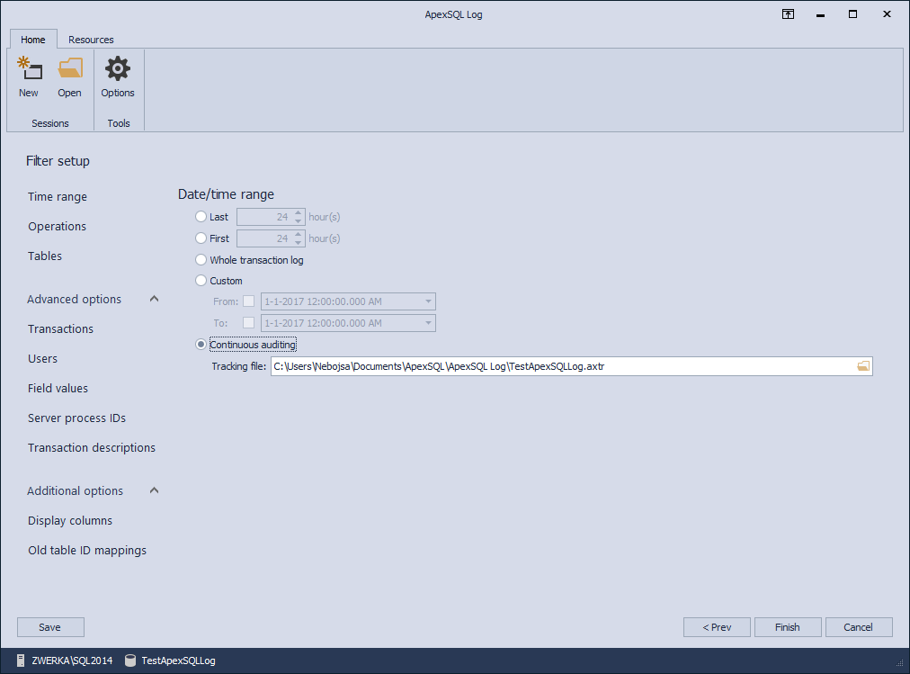Open the Users filter page
910x674 pixels.
point(42,359)
